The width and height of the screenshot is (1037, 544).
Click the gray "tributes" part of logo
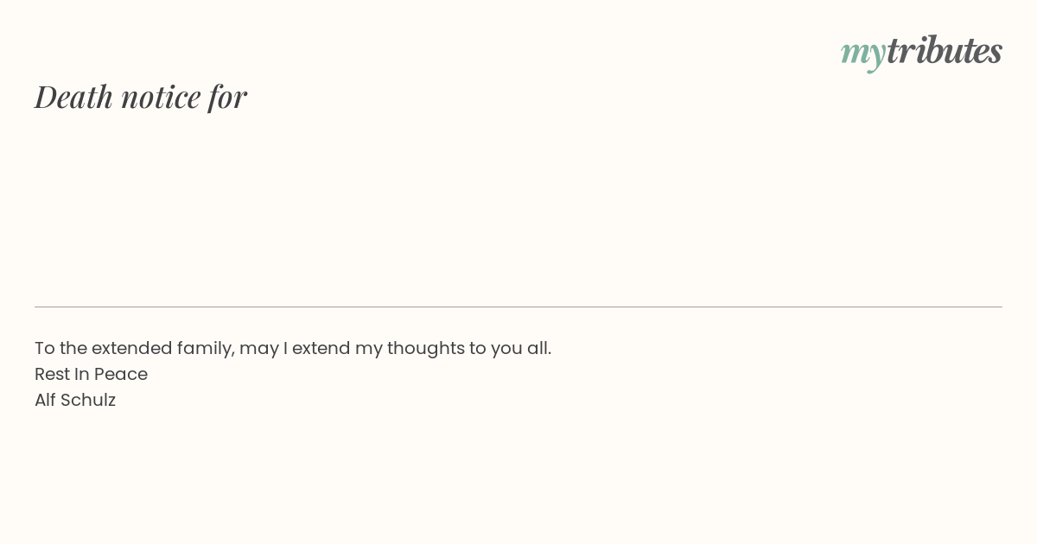[x=944, y=51]
